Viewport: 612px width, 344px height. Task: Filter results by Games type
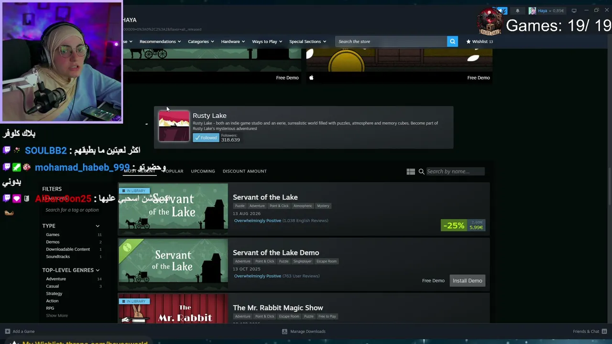click(x=53, y=235)
